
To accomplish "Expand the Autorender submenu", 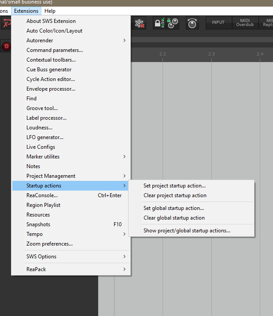I will click(71, 40).
